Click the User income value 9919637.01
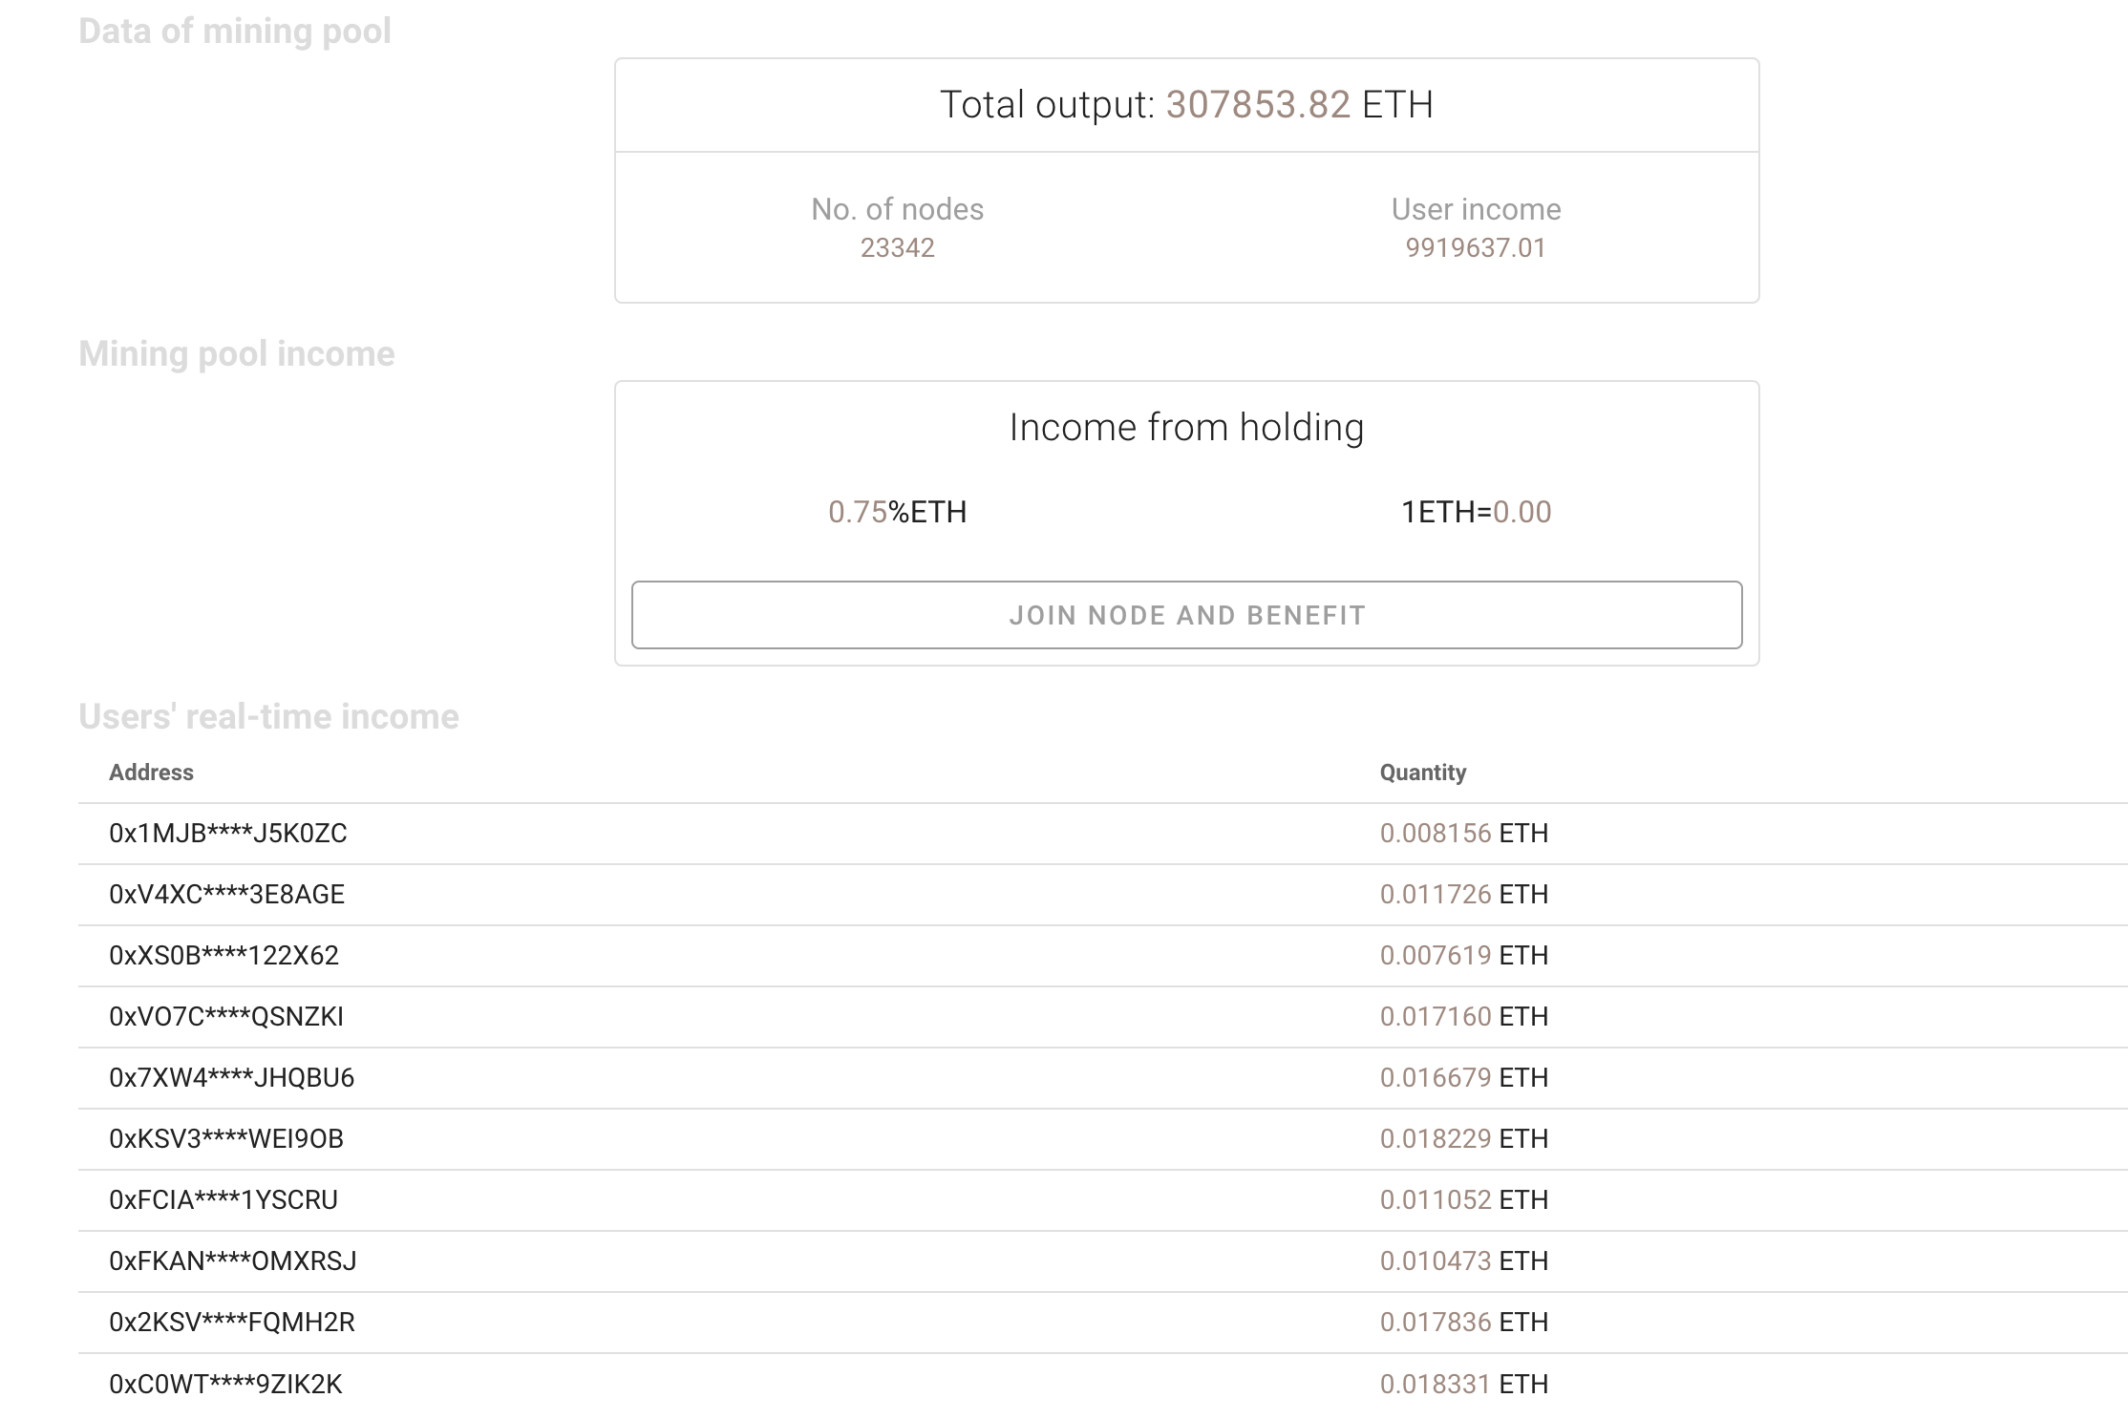The height and width of the screenshot is (1419, 2128). [x=1476, y=247]
